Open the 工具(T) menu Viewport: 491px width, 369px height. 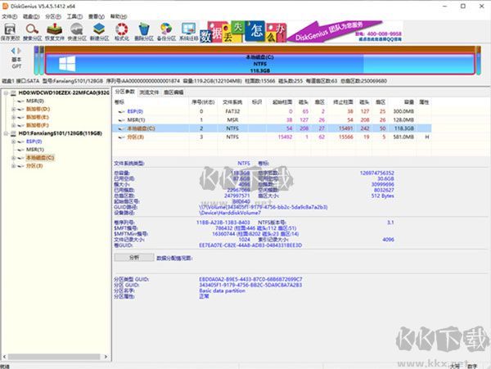(74, 16)
